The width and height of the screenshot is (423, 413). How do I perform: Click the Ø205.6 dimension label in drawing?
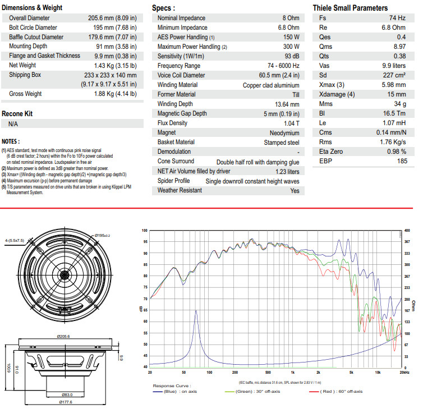pos(63,336)
